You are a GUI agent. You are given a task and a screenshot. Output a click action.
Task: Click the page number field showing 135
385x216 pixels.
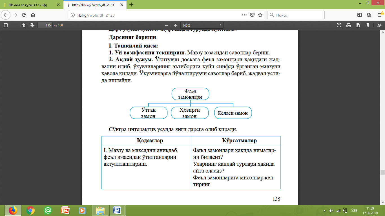pyautogui.click(x=45, y=25)
